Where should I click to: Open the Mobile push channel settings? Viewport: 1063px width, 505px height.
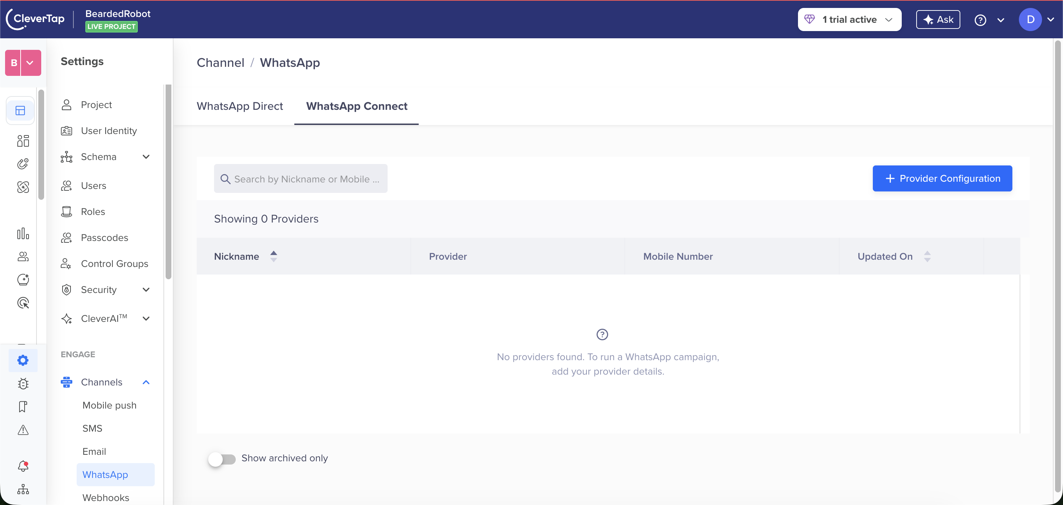tap(109, 405)
